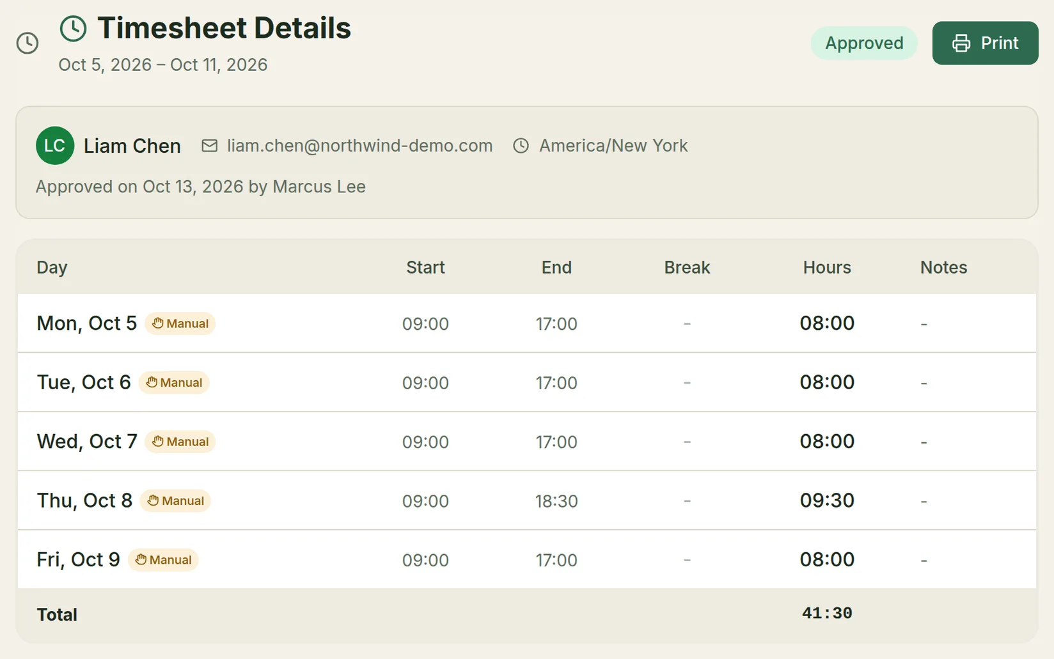Click the End column header
Screen dimensions: 1054x659
[x=556, y=267]
